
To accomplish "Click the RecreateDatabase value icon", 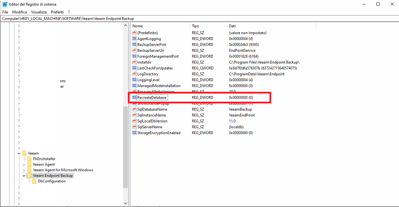I will coord(134,98).
